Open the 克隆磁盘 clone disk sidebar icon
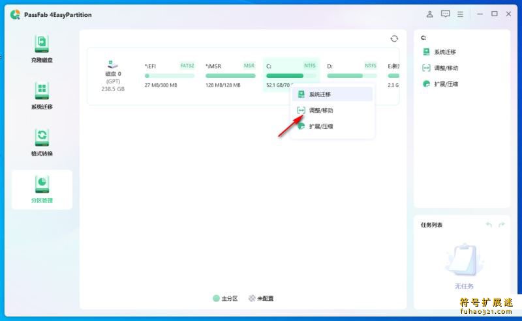522x321 pixels. tap(42, 44)
